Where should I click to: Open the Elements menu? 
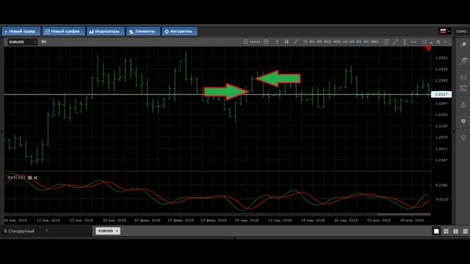143,31
